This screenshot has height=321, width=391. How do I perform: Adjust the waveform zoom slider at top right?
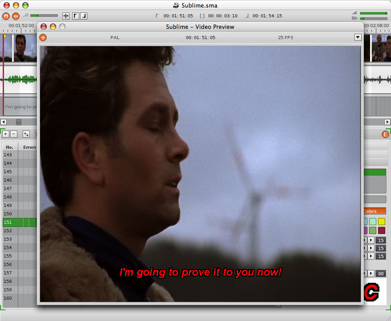coord(373,19)
